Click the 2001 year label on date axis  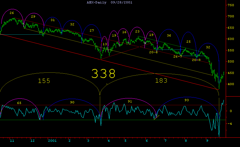coord(52,141)
